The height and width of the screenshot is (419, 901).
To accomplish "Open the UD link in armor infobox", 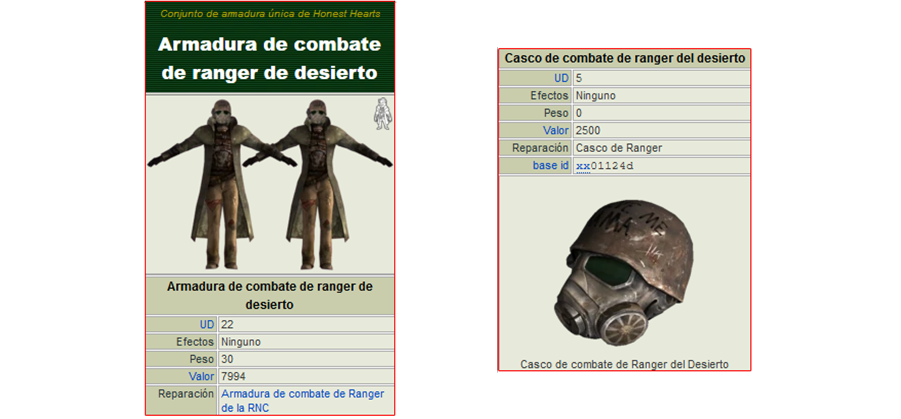I will [x=207, y=324].
